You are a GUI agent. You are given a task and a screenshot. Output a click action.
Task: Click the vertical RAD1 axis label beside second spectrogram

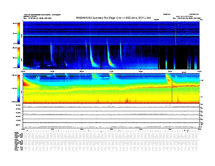22,59
